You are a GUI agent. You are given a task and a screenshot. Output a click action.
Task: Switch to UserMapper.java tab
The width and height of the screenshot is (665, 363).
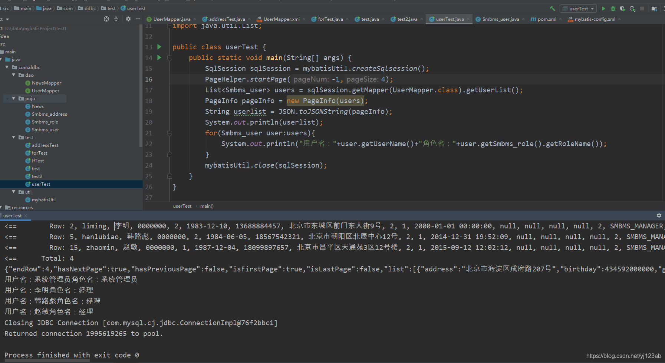[172, 19]
